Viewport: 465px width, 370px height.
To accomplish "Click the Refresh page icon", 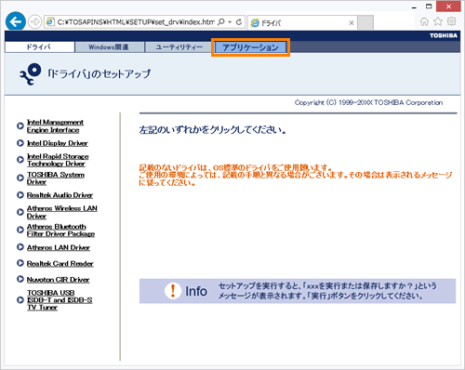I will tap(239, 22).
